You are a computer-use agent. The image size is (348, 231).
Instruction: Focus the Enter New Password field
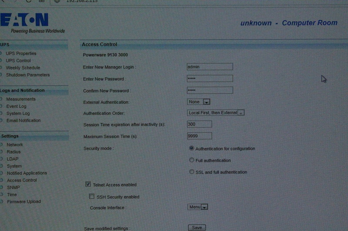point(210,78)
